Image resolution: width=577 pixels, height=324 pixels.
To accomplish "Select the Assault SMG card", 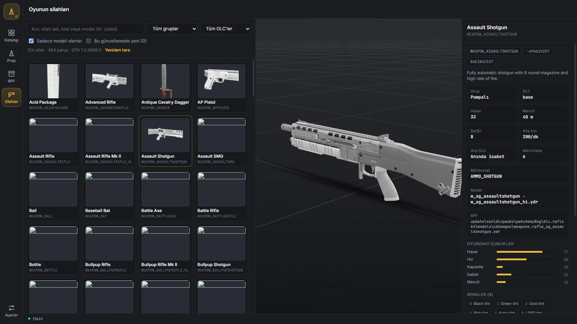I will [x=221, y=141].
